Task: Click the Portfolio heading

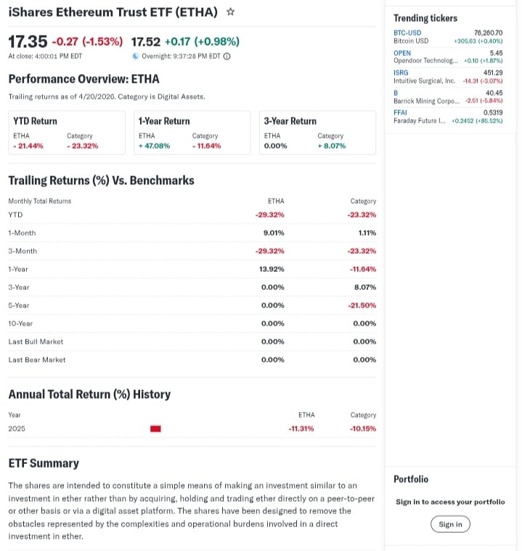Action: (411, 479)
